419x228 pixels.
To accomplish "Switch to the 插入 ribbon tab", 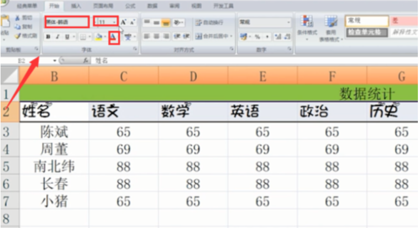I will click(x=76, y=6).
